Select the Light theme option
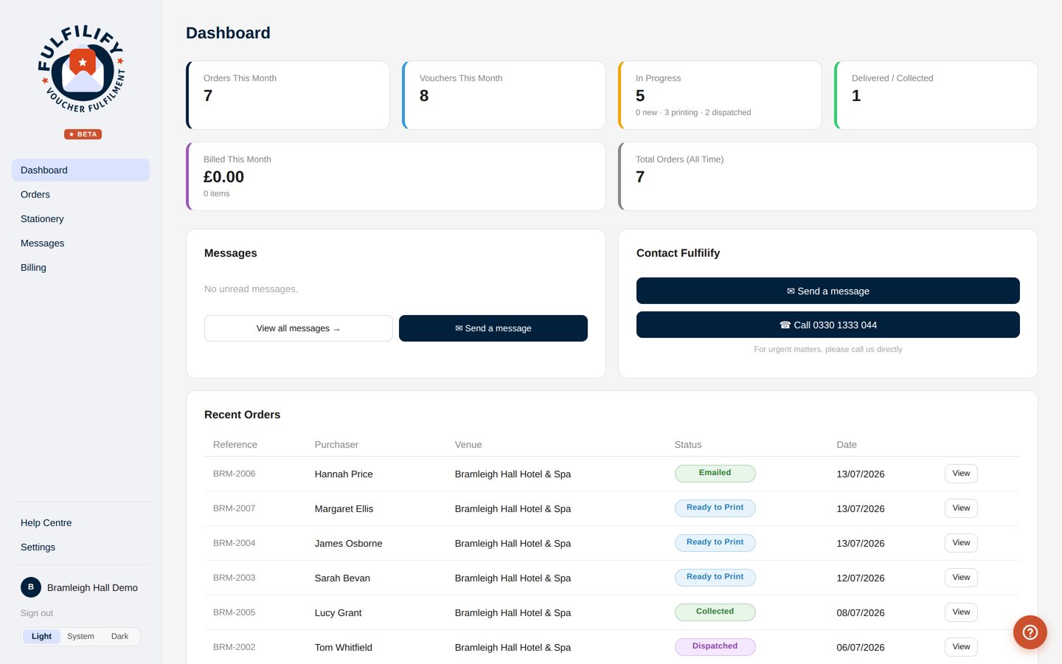Screen dimensions: 1062x664 [x=41, y=636]
